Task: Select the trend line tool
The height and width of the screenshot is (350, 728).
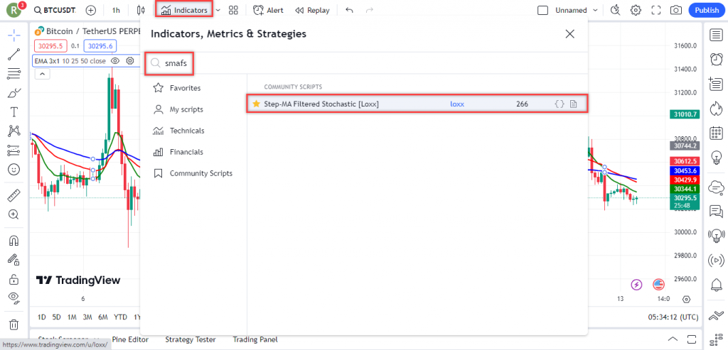Action: 14,55
